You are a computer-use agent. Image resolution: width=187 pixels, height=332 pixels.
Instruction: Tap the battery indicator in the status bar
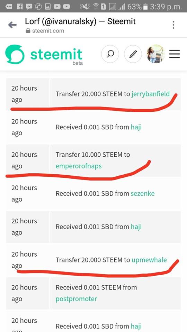click(x=145, y=7)
